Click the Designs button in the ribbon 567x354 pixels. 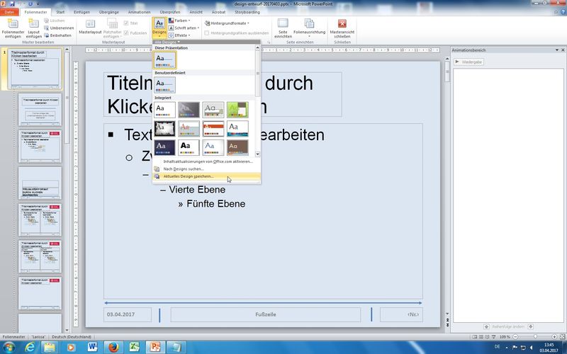tap(160, 28)
